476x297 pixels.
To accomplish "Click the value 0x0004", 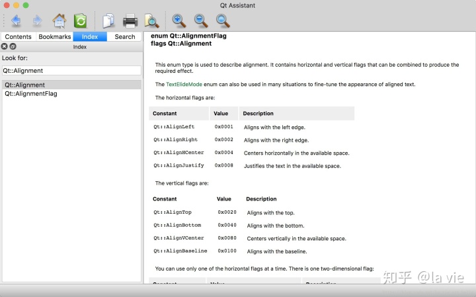I will (x=223, y=152).
